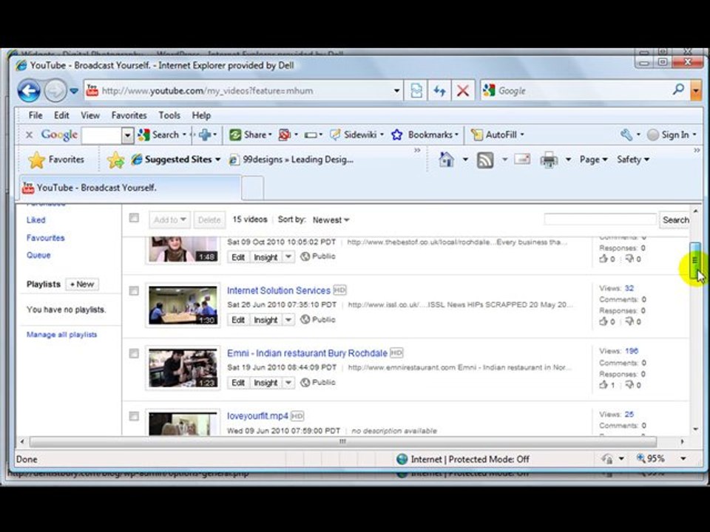The height and width of the screenshot is (532, 710).
Task: Open the Help menu
Action: 201,115
